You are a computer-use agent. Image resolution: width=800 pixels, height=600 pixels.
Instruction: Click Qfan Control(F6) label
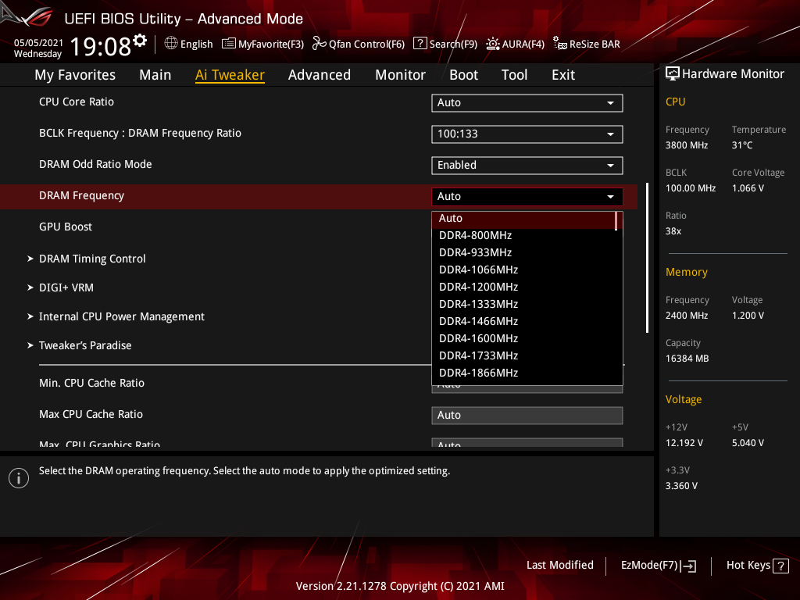(366, 45)
